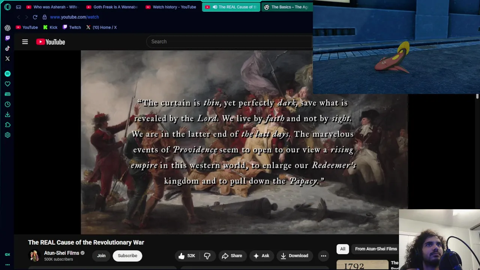Open the Atun-Shei Films channel name link

[x=61, y=253]
